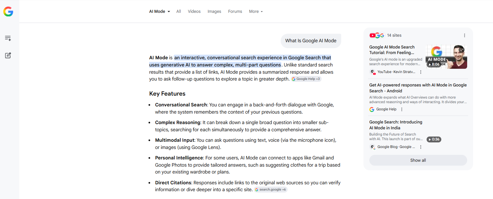Select the Forums tab
The width and height of the screenshot is (493, 199).
[x=235, y=11]
